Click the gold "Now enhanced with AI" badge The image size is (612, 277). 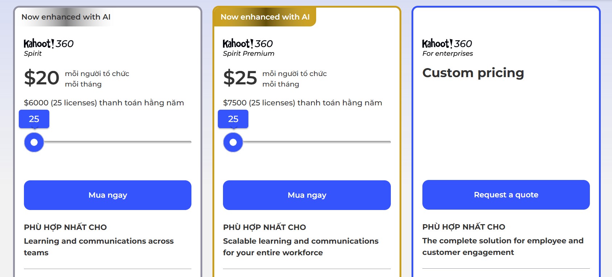tap(265, 17)
